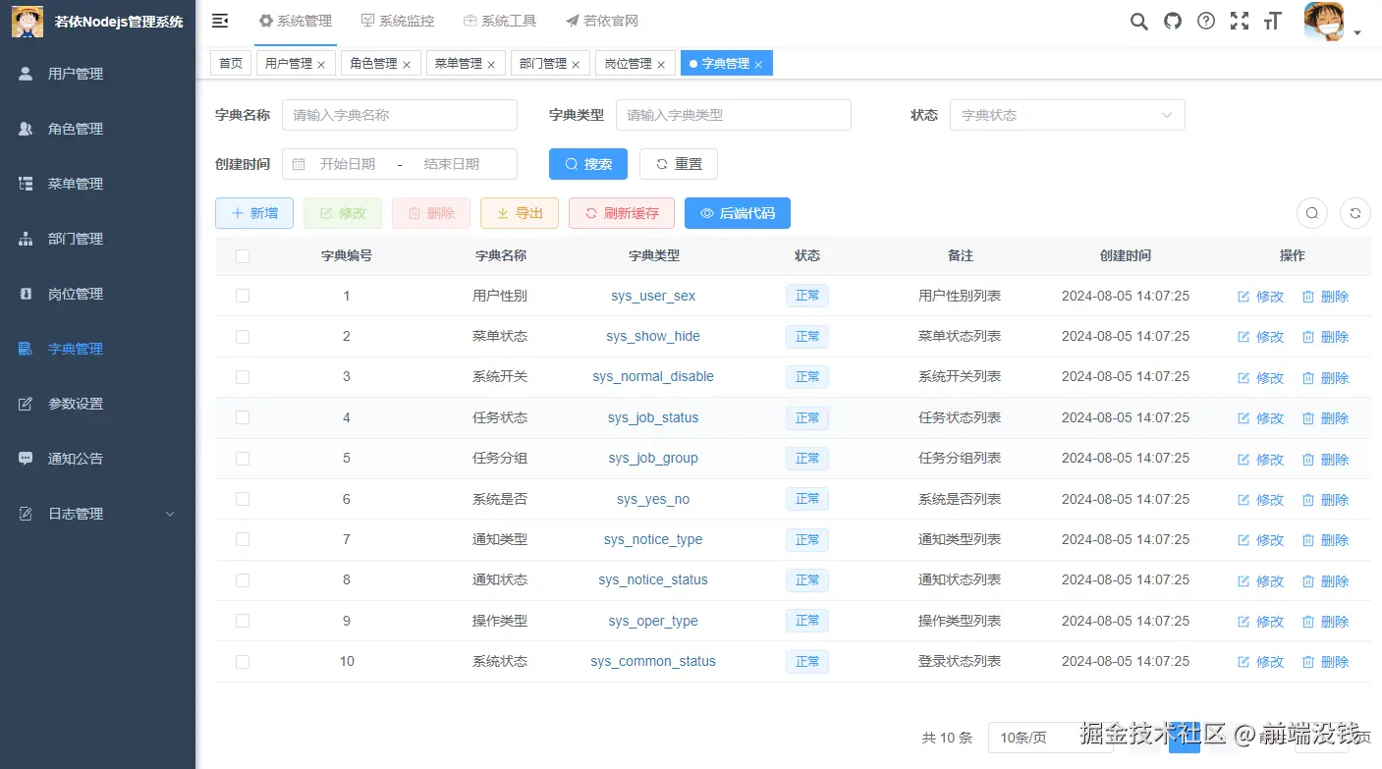This screenshot has height=769, width=1382.
Task: Switch to the 系统工具 top menu
Action: pos(500,22)
